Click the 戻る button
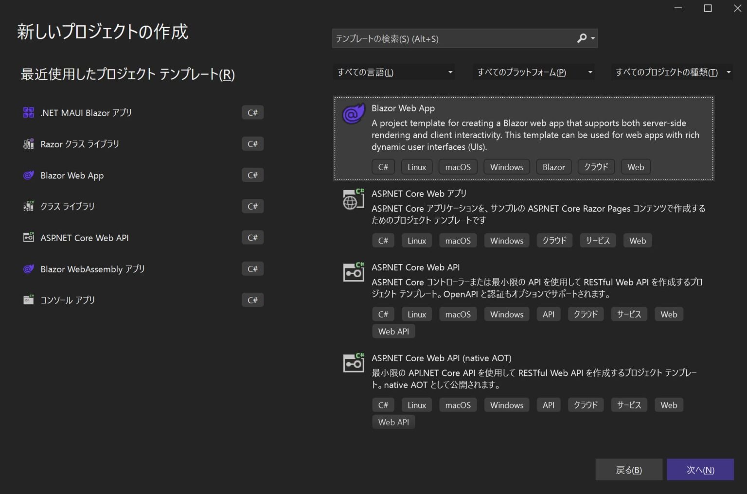747x494 pixels. pyautogui.click(x=629, y=469)
